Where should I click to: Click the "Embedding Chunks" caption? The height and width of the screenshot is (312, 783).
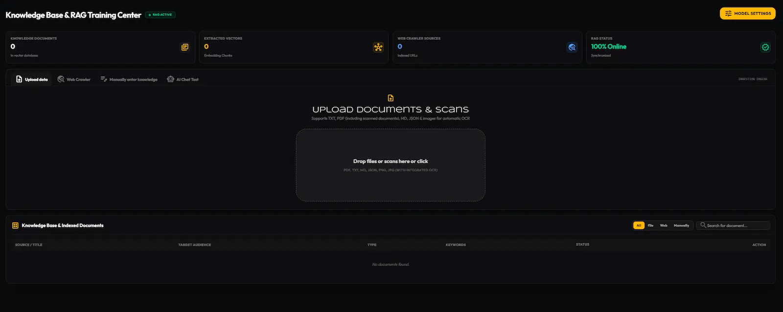[218, 55]
